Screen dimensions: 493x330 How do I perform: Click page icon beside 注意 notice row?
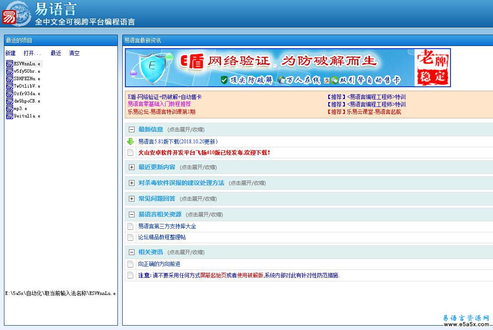coord(130,275)
